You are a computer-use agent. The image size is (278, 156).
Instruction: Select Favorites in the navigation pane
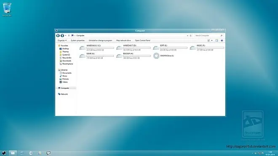63,46
